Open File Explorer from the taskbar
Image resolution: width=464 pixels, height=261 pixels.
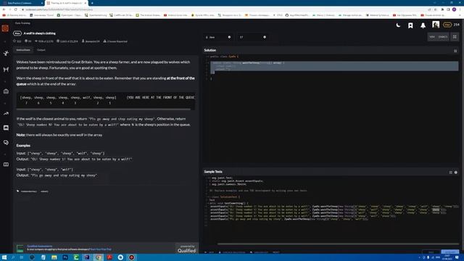coord(54,257)
